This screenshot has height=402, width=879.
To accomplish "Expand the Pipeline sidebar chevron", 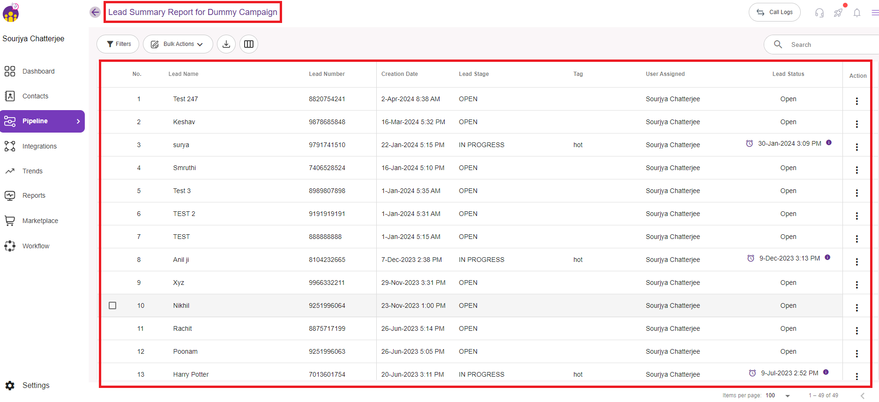I will click(x=78, y=121).
